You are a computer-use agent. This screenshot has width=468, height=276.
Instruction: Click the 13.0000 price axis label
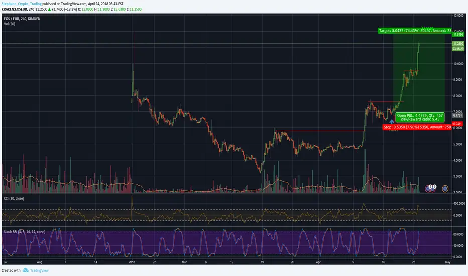458,16
